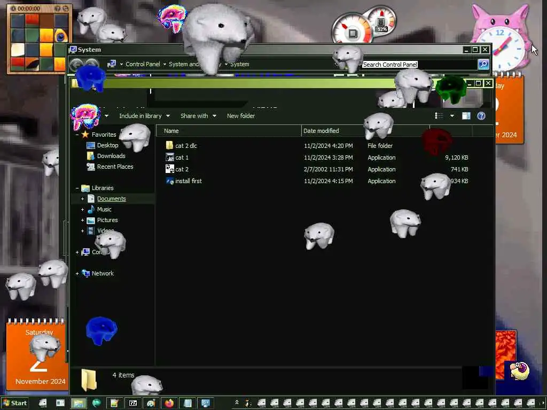The height and width of the screenshot is (410, 547).
Task: Open the Share with dropdown
Action: click(x=198, y=116)
